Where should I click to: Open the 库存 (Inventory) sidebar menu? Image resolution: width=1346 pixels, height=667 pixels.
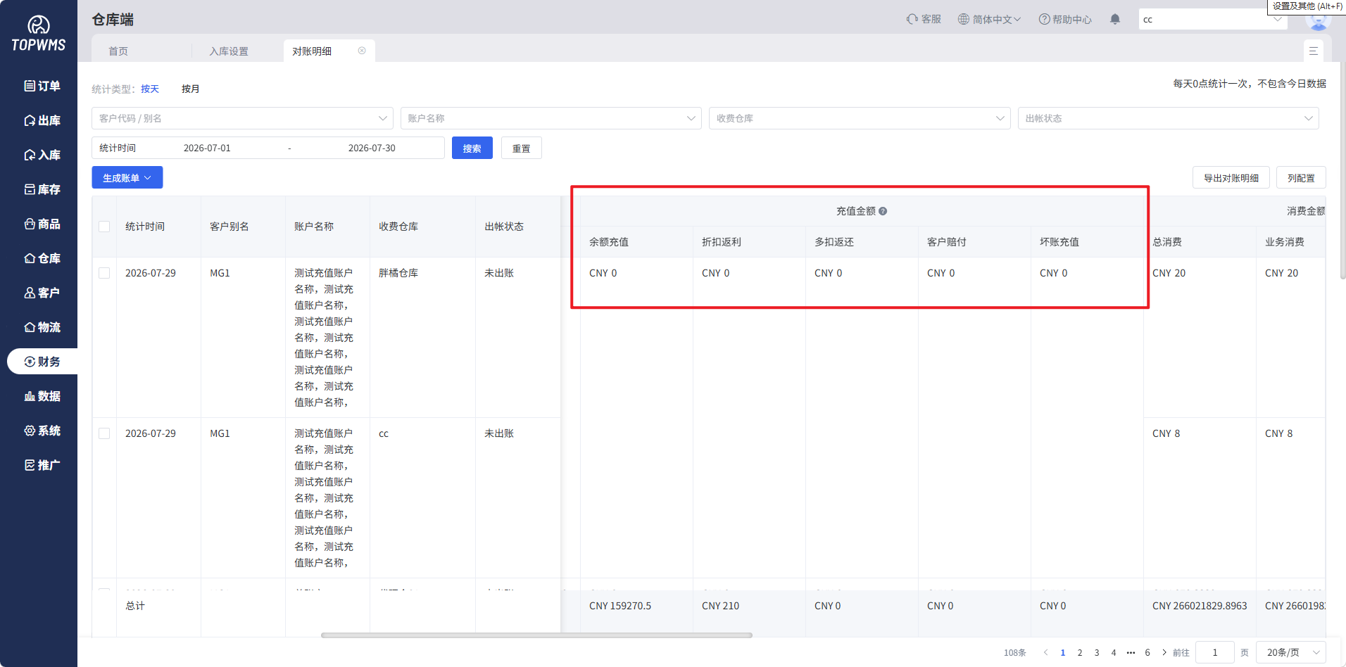[42, 189]
